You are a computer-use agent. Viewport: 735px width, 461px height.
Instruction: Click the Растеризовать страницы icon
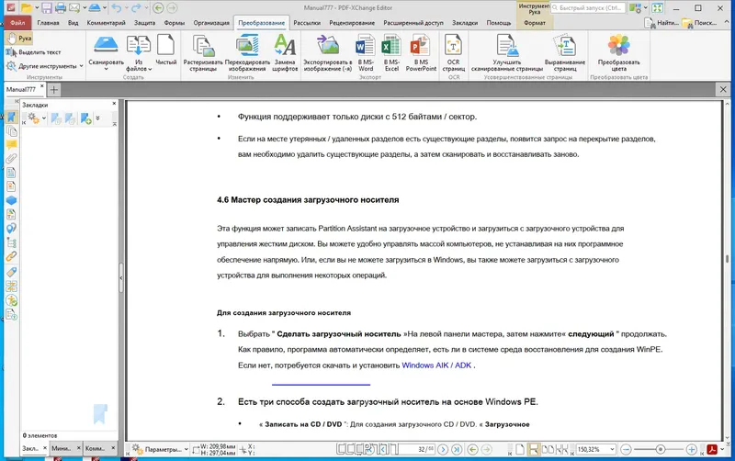tap(203, 53)
